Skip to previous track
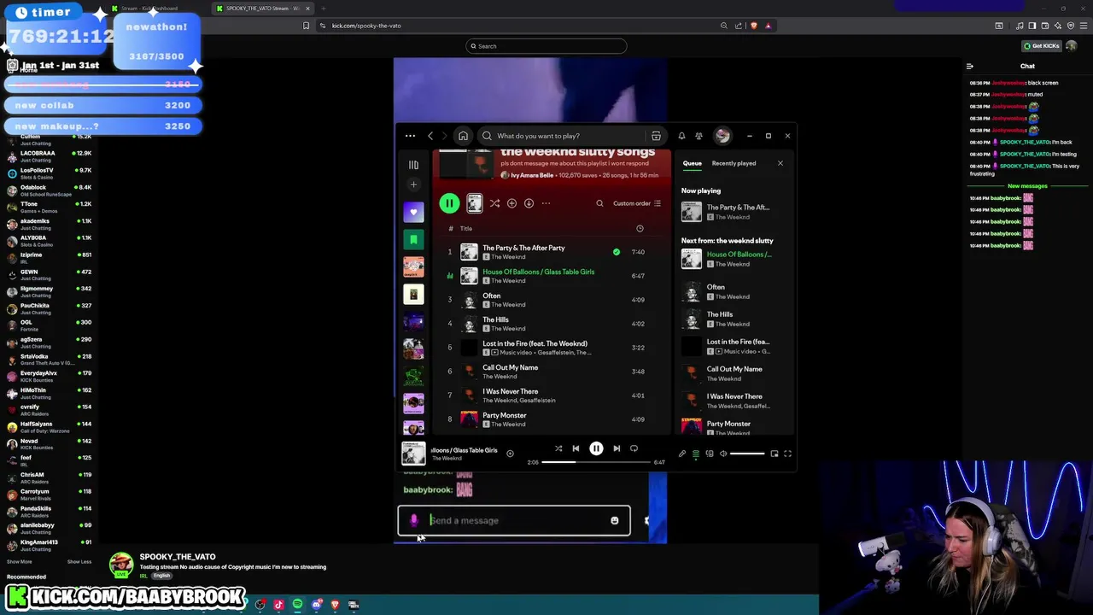Viewport: 1093px width, 615px height. coord(576,448)
